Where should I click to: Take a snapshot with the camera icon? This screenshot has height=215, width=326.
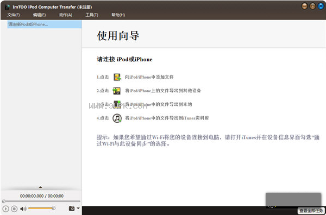coord(72,208)
